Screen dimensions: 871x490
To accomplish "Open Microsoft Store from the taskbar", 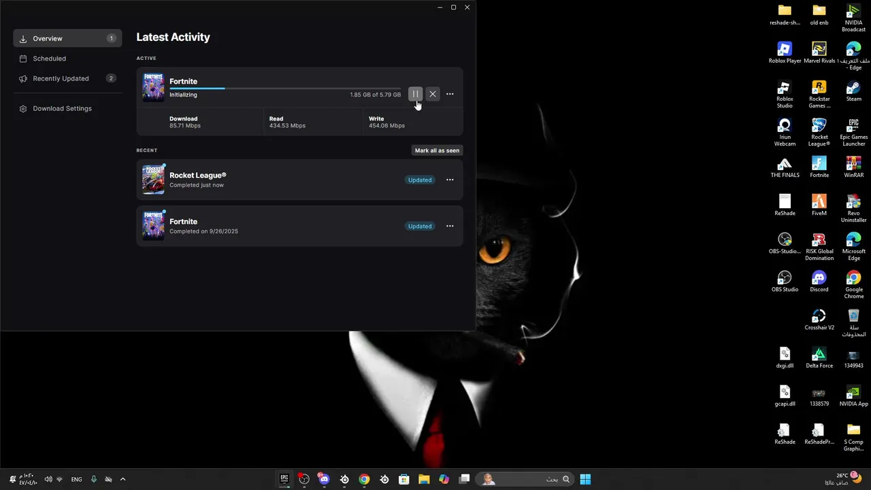I will (404, 479).
